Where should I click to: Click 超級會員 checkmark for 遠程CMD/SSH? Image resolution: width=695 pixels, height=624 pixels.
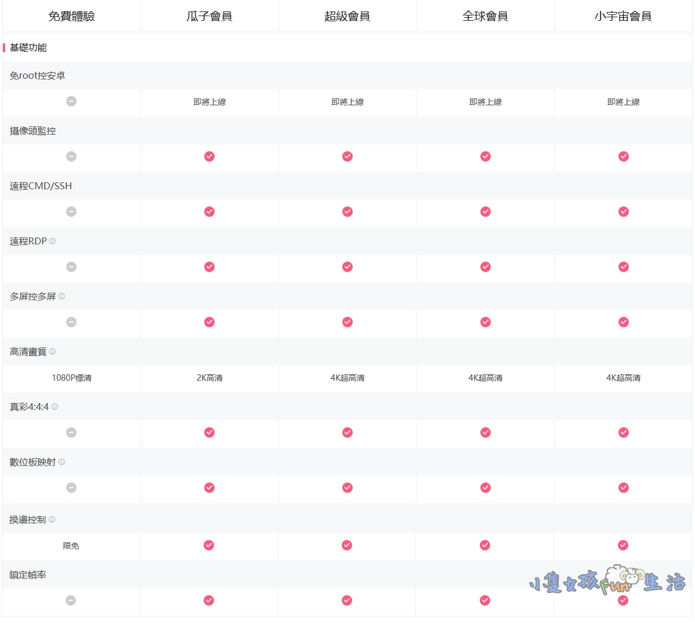pos(347,212)
